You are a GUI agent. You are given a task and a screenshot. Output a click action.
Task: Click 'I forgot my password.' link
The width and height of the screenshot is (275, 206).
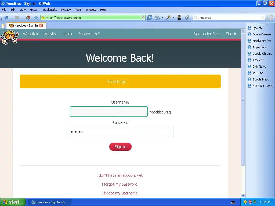click(120, 184)
